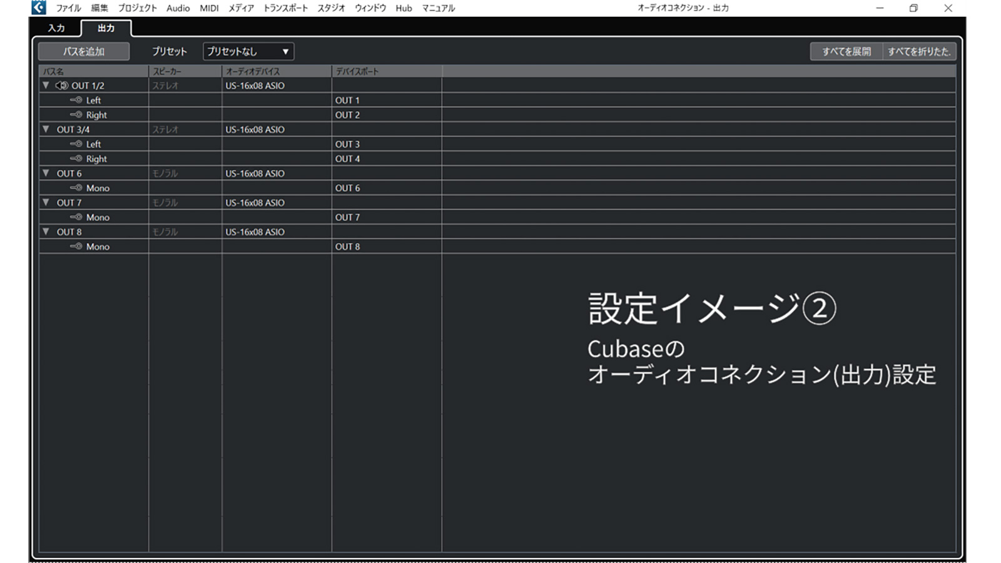Open the メディア menu
Image resolution: width=1001 pixels, height=563 pixels.
pyautogui.click(x=241, y=8)
